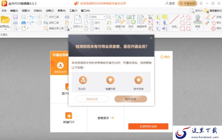Image resolution: width=222 pixels, height=140 pixels.
Task: Click the Undo arrow icon
Action: point(32,17)
